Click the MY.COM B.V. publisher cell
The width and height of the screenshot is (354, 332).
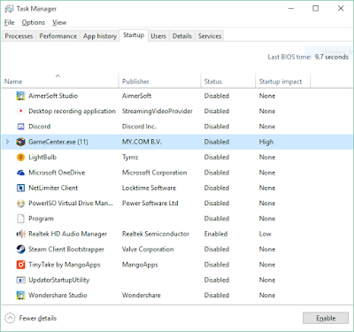click(x=142, y=142)
